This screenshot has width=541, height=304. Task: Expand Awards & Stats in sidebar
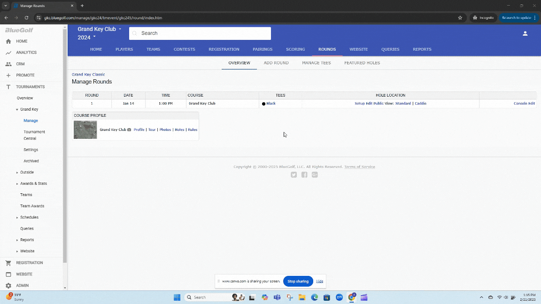(17, 184)
